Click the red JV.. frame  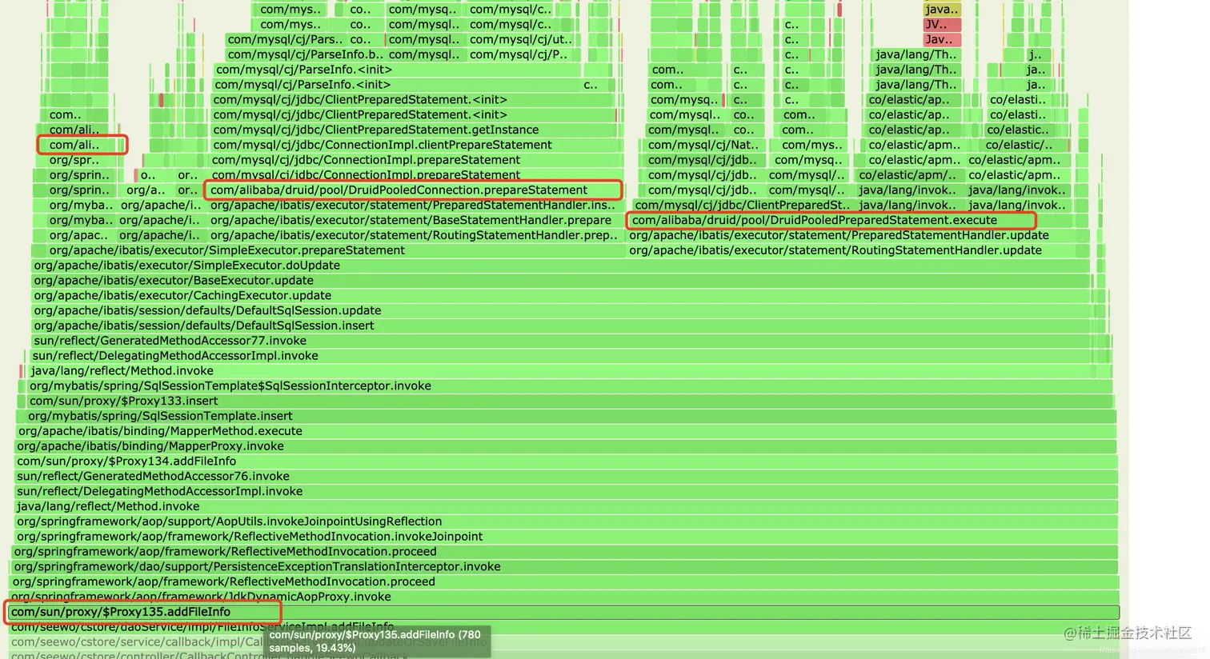(x=941, y=24)
